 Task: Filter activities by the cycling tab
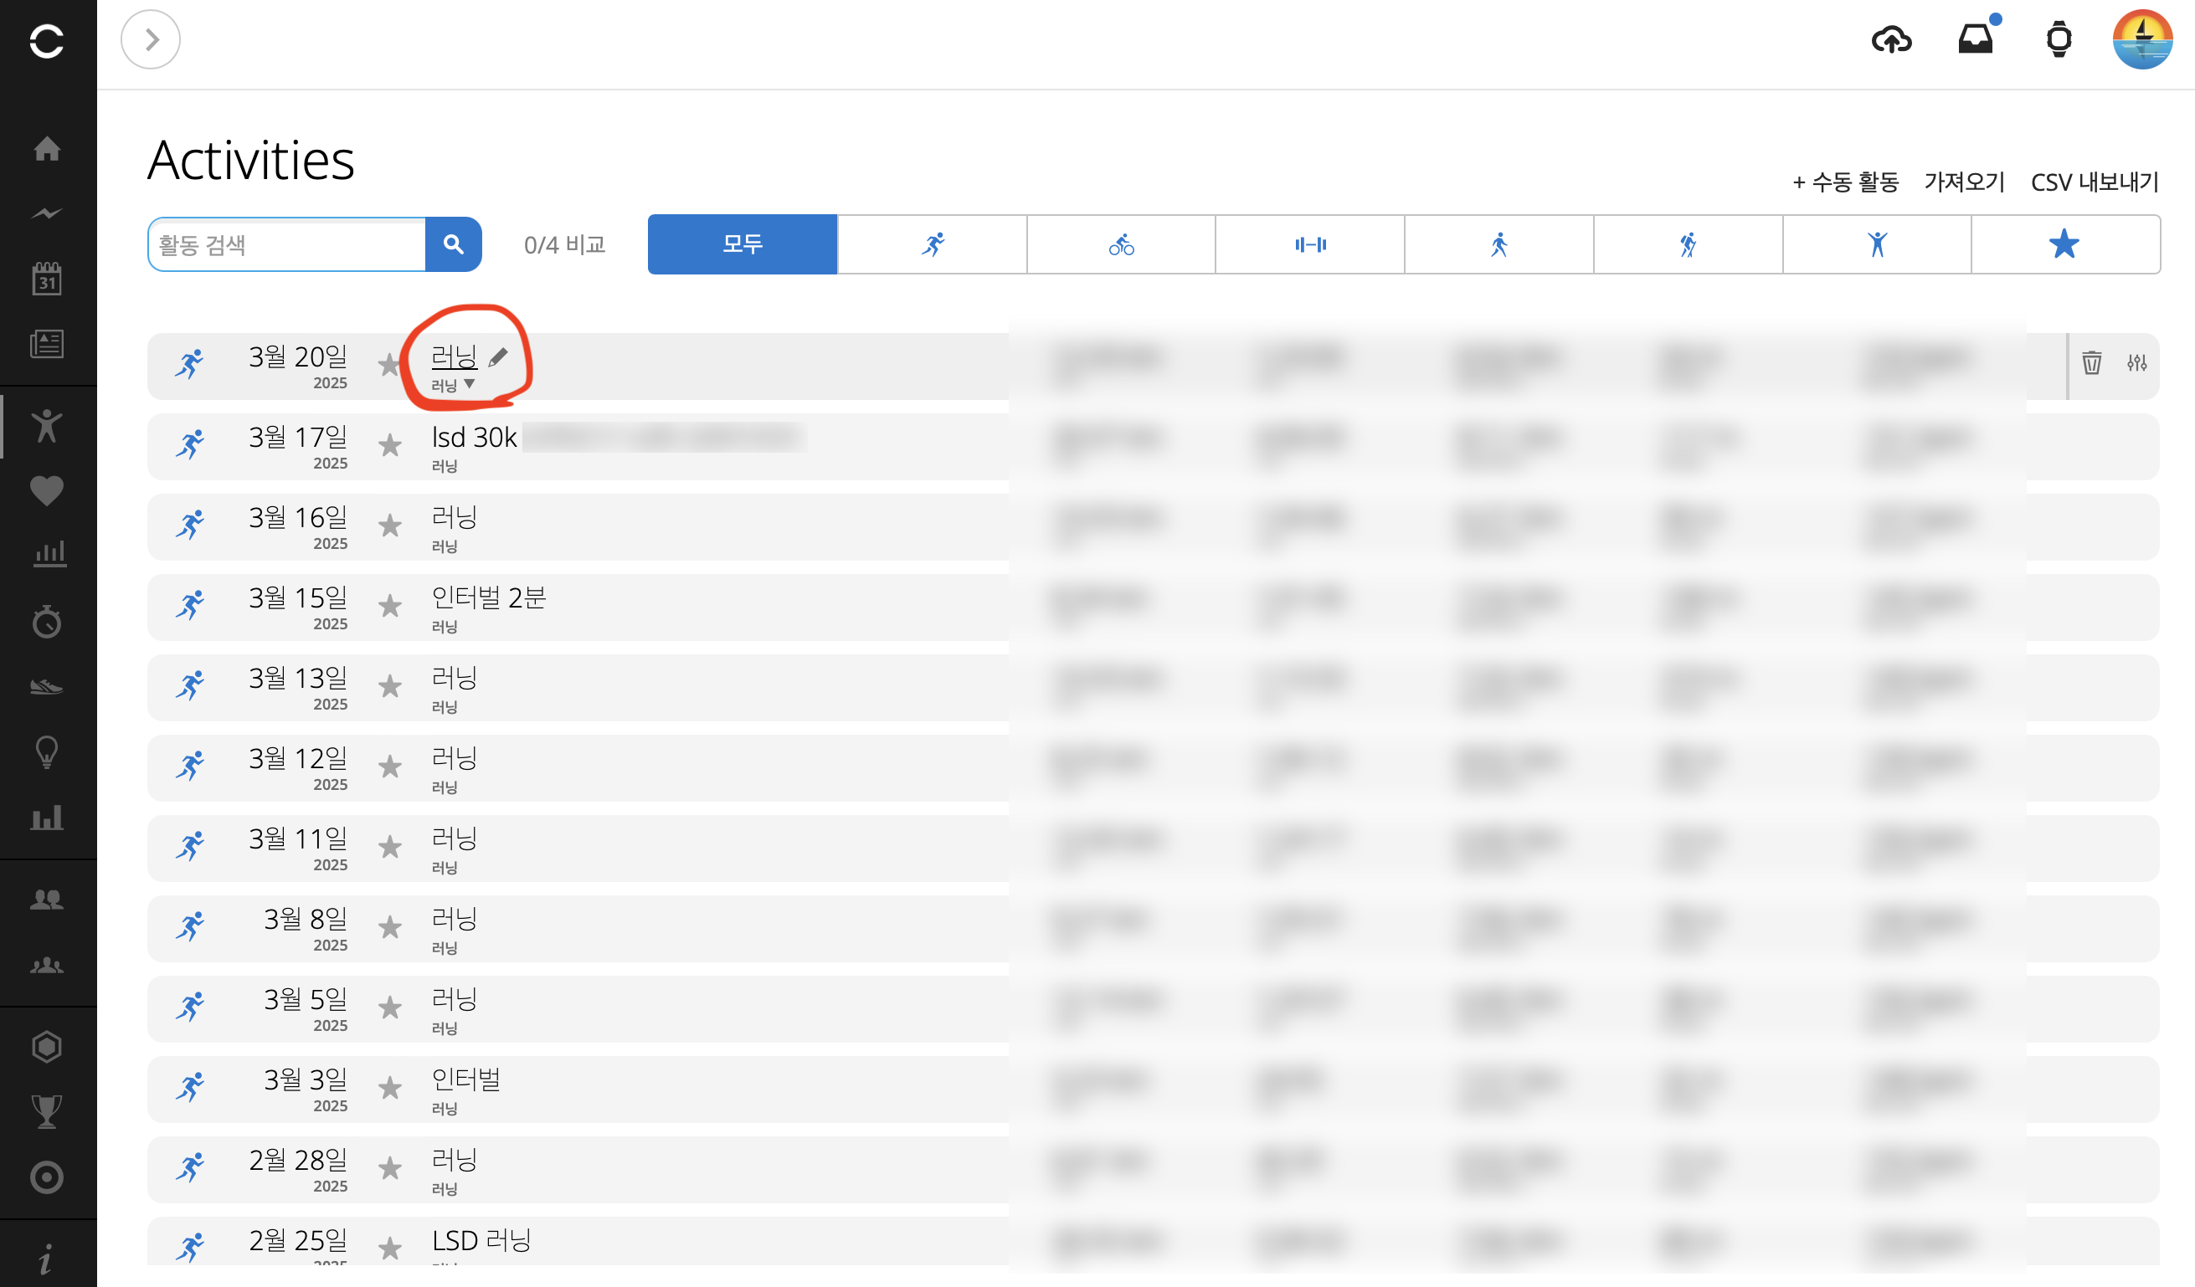[x=1121, y=244]
